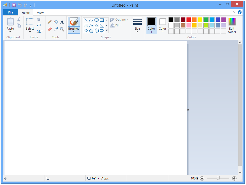Click the Crop icon in Image group
Viewport: 246px width, 185px height.
tap(39, 20)
